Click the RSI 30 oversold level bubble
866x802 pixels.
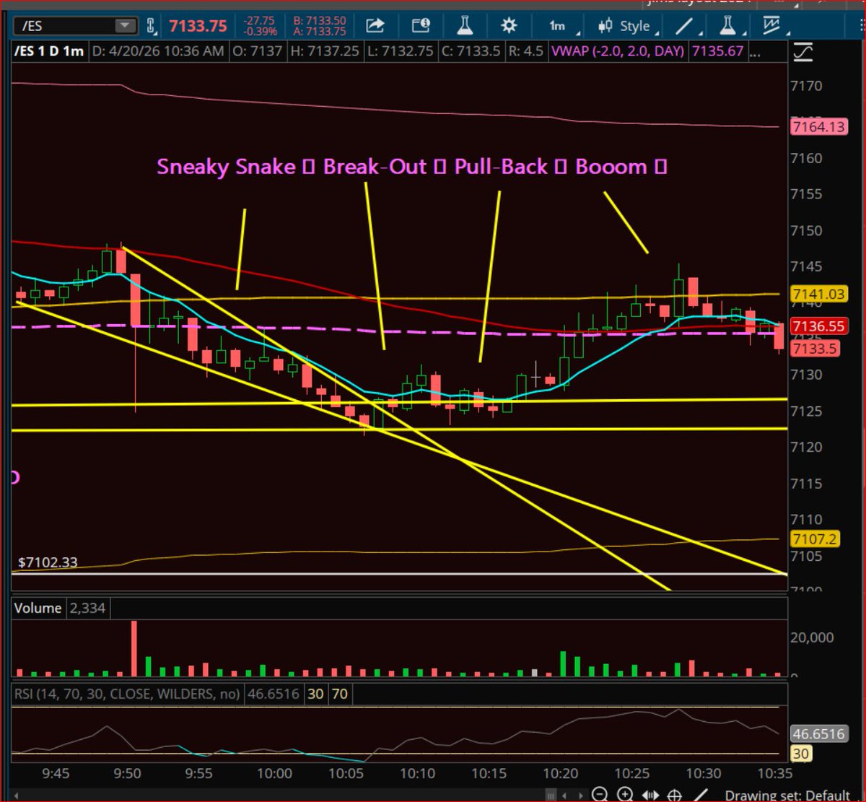tap(802, 754)
